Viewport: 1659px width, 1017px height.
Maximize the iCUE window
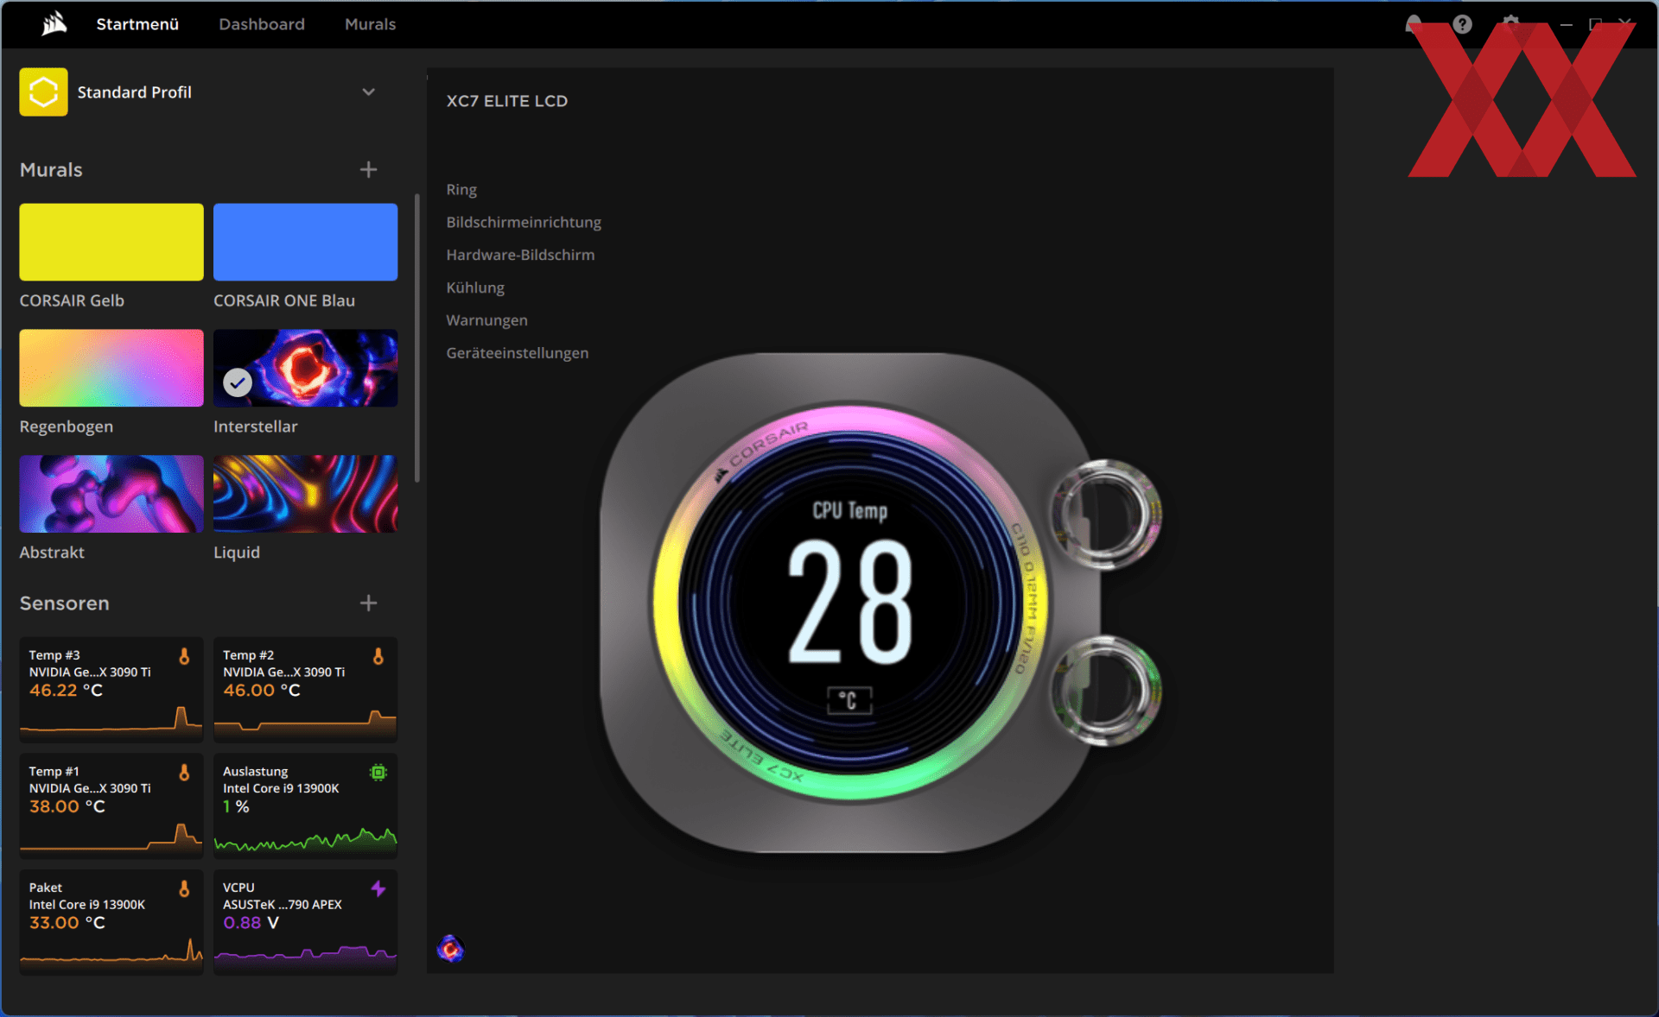pos(1595,24)
